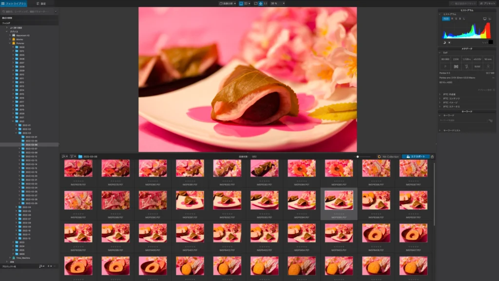The image size is (499, 281).
Task: Click the エクスポート export button
Action: [x=416, y=157]
